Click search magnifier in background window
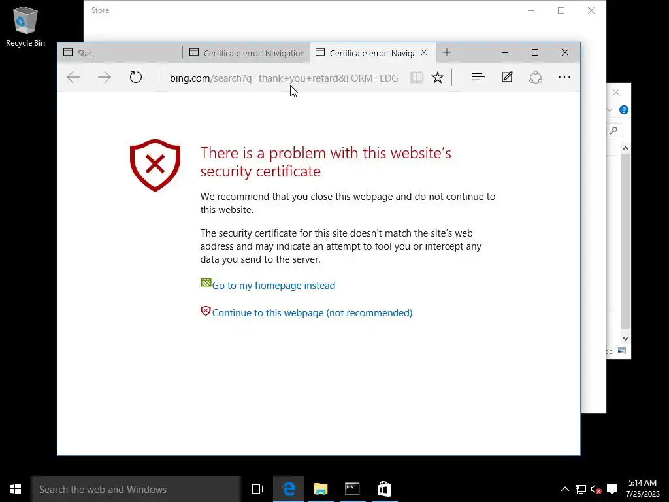This screenshot has width=669, height=502. coord(614,130)
